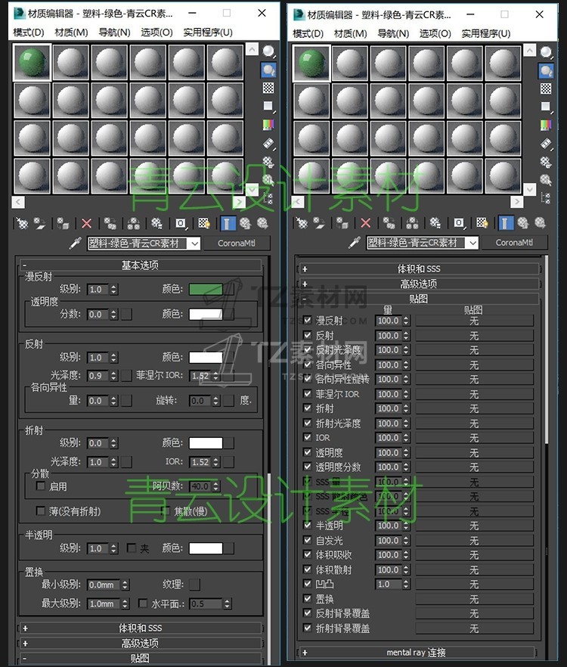Open 选项(O) menu in right window

click(435, 33)
